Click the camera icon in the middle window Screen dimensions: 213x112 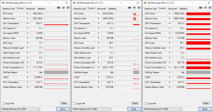pyautogui.click(x=130, y=8)
